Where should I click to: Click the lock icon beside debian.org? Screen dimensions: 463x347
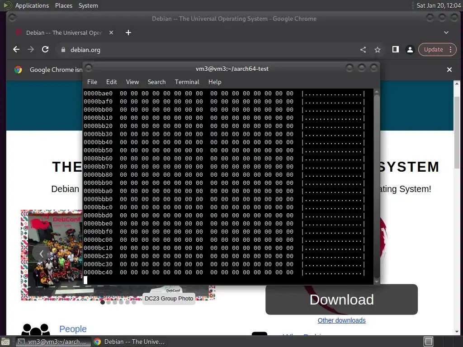[63, 50]
